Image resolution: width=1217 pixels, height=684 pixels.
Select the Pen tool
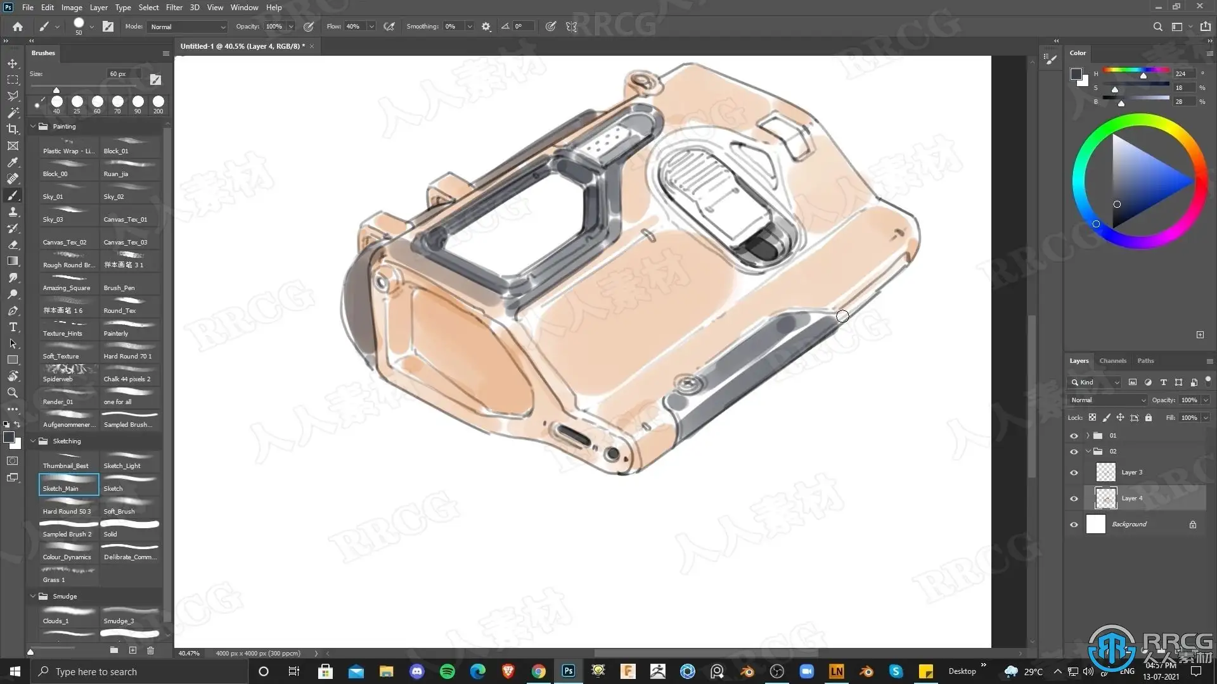click(x=13, y=310)
